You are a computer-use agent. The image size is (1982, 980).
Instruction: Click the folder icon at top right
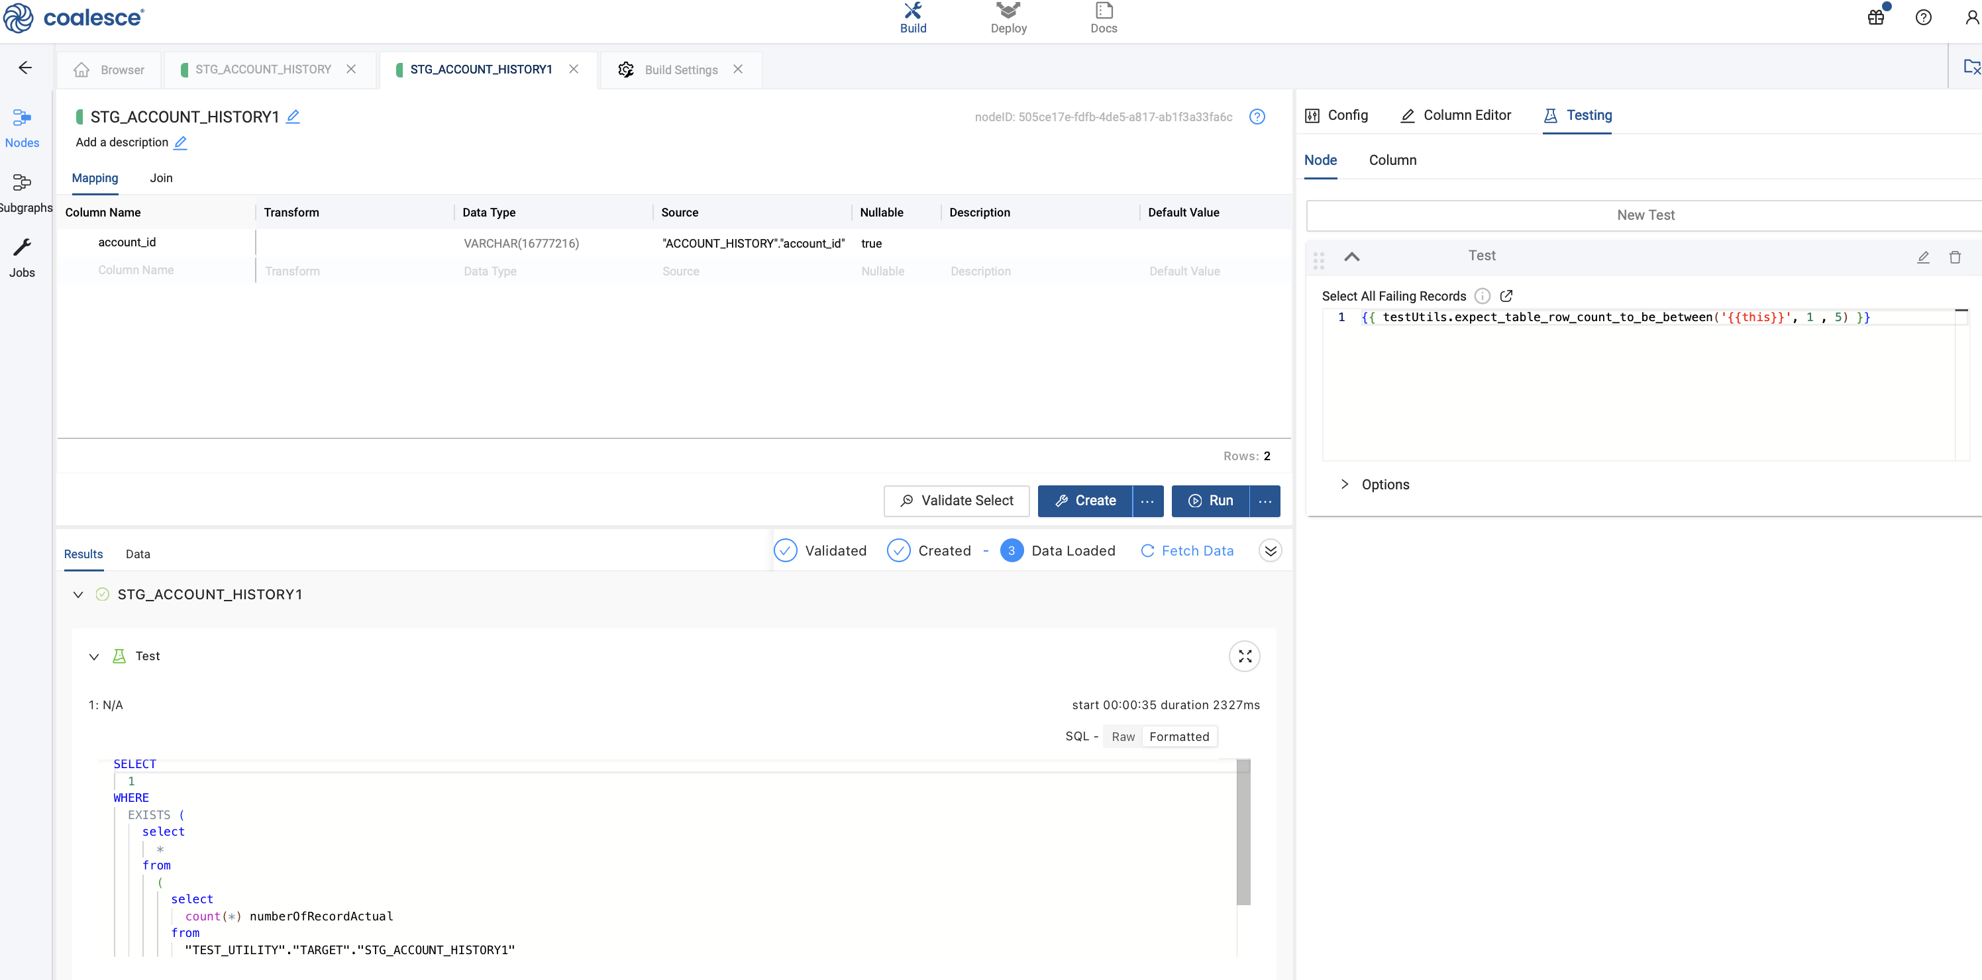(1972, 67)
